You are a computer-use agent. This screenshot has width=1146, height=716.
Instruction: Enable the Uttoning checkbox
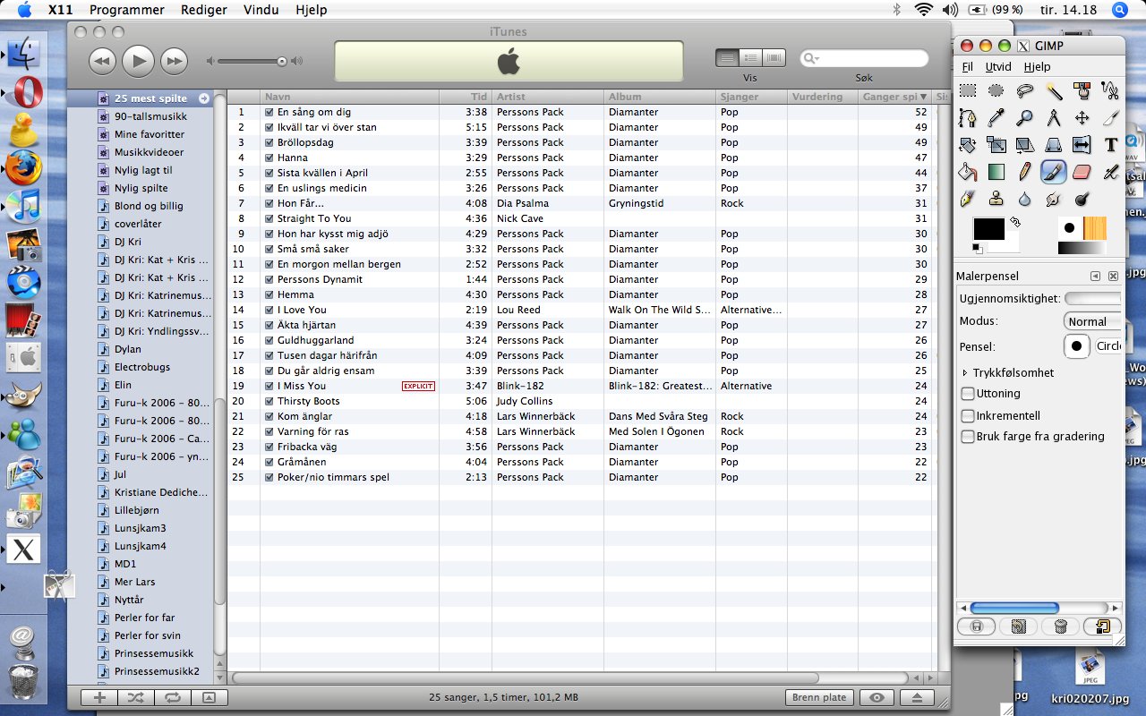[x=968, y=394]
